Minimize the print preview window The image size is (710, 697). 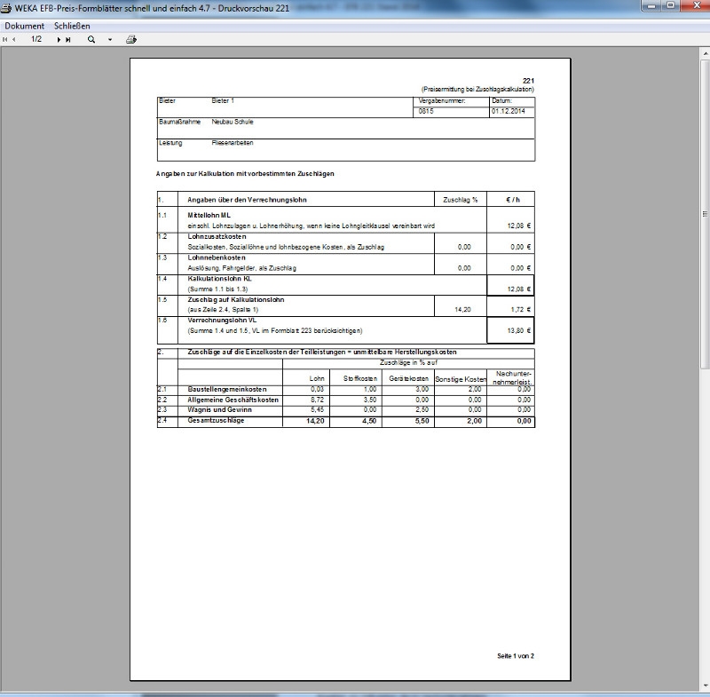click(x=652, y=5)
